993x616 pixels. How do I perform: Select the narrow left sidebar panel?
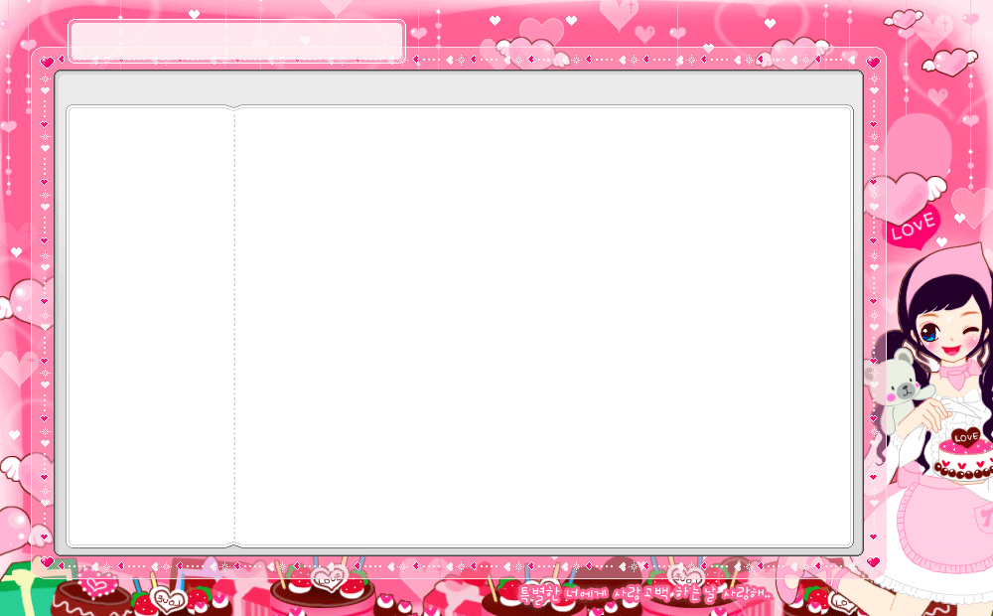coord(151,326)
